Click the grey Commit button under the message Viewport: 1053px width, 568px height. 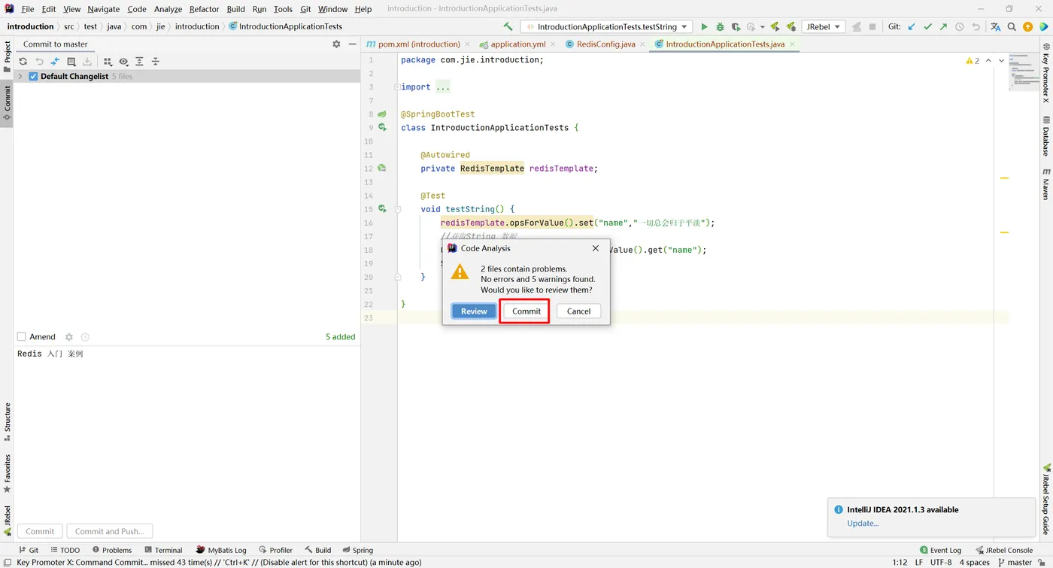coord(40,531)
